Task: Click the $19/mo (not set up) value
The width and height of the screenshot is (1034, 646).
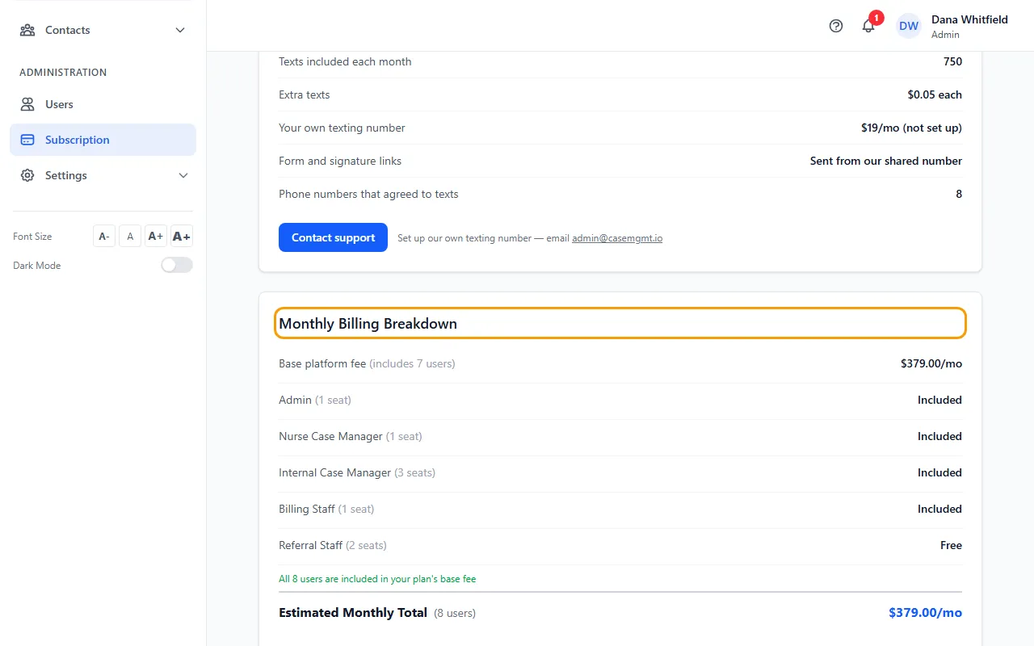Action: pyautogui.click(x=911, y=128)
